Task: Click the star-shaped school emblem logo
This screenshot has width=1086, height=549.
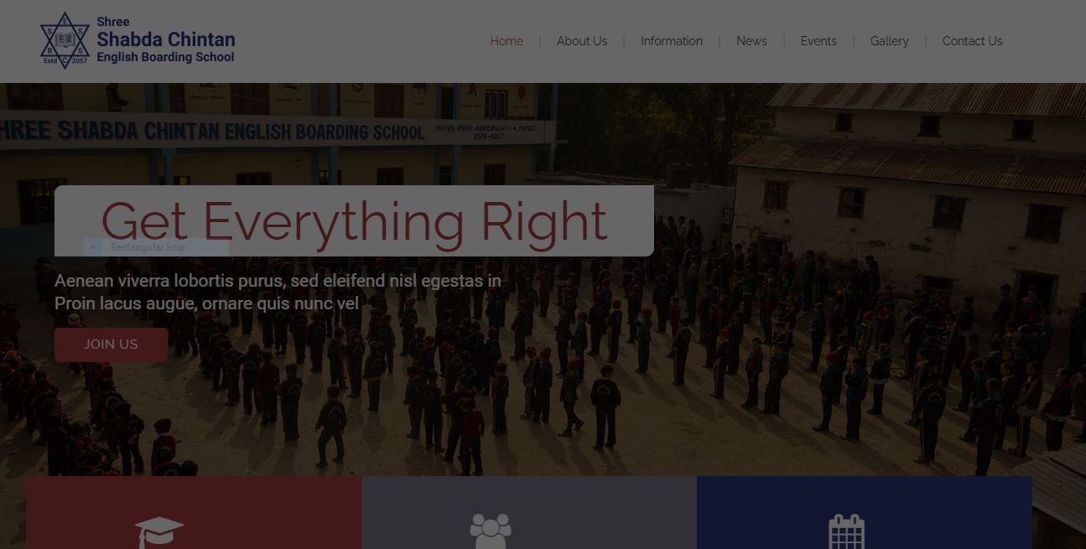Action: point(65,40)
